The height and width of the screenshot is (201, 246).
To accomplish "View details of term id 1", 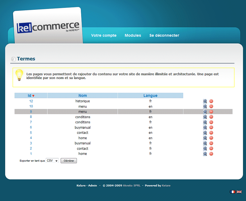I will pyautogui.click(x=205, y=154).
